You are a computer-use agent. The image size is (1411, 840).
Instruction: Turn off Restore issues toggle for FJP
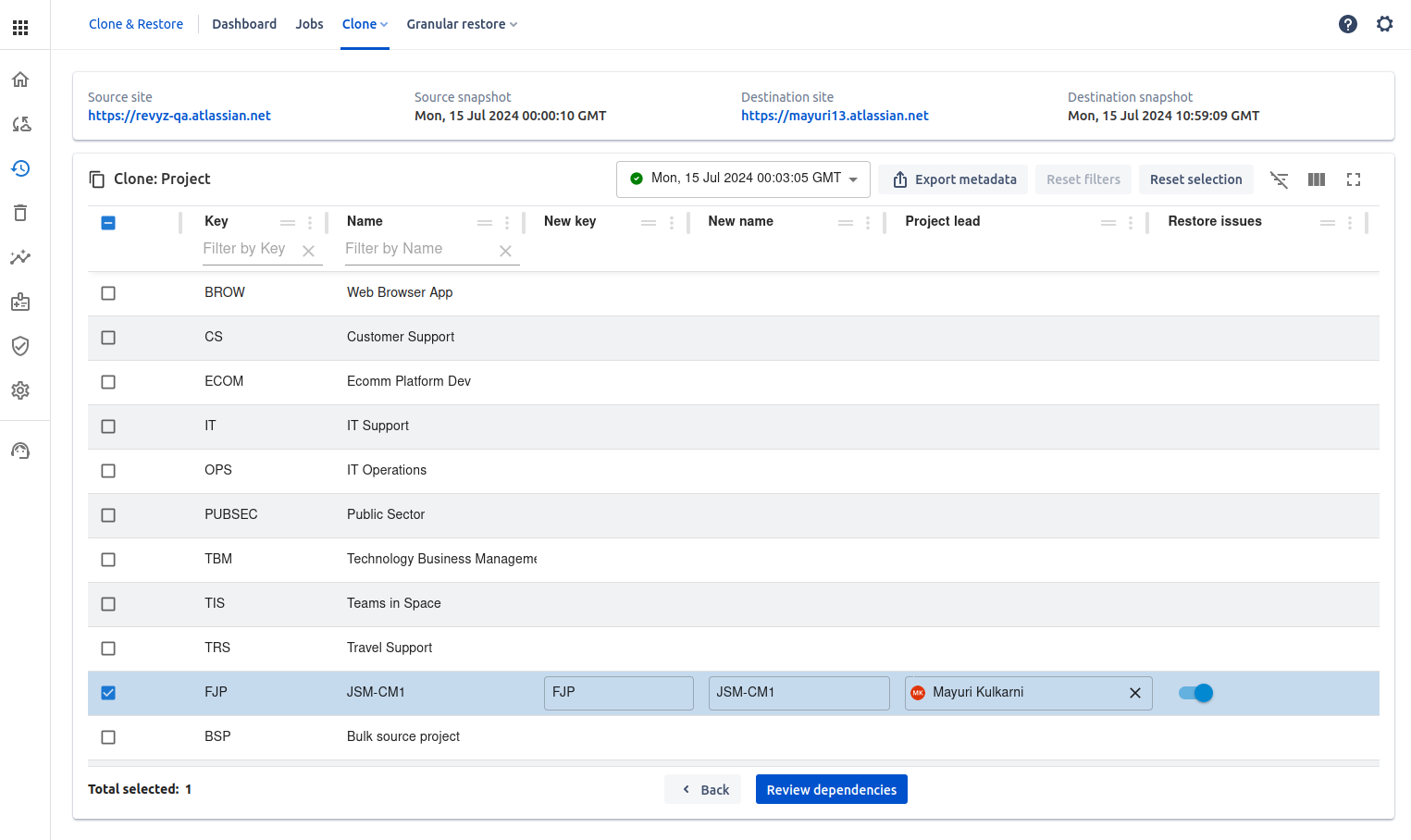click(x=1195, y=693)
